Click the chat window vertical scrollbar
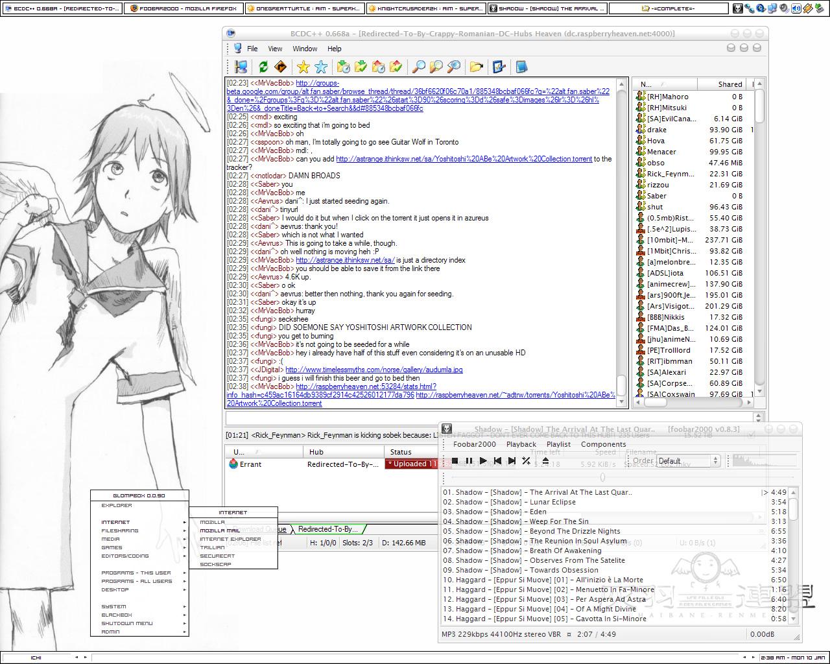The width and height of the screenshot is (830, 664). pos(621,243)
